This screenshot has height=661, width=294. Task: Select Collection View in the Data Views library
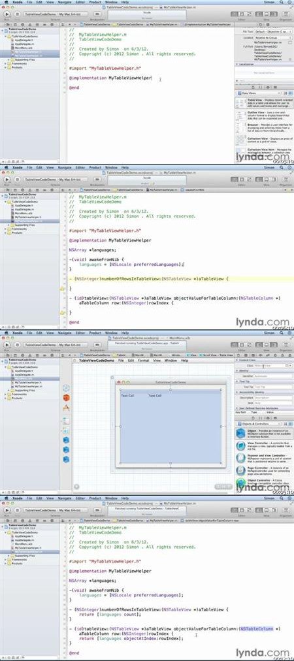264,140
